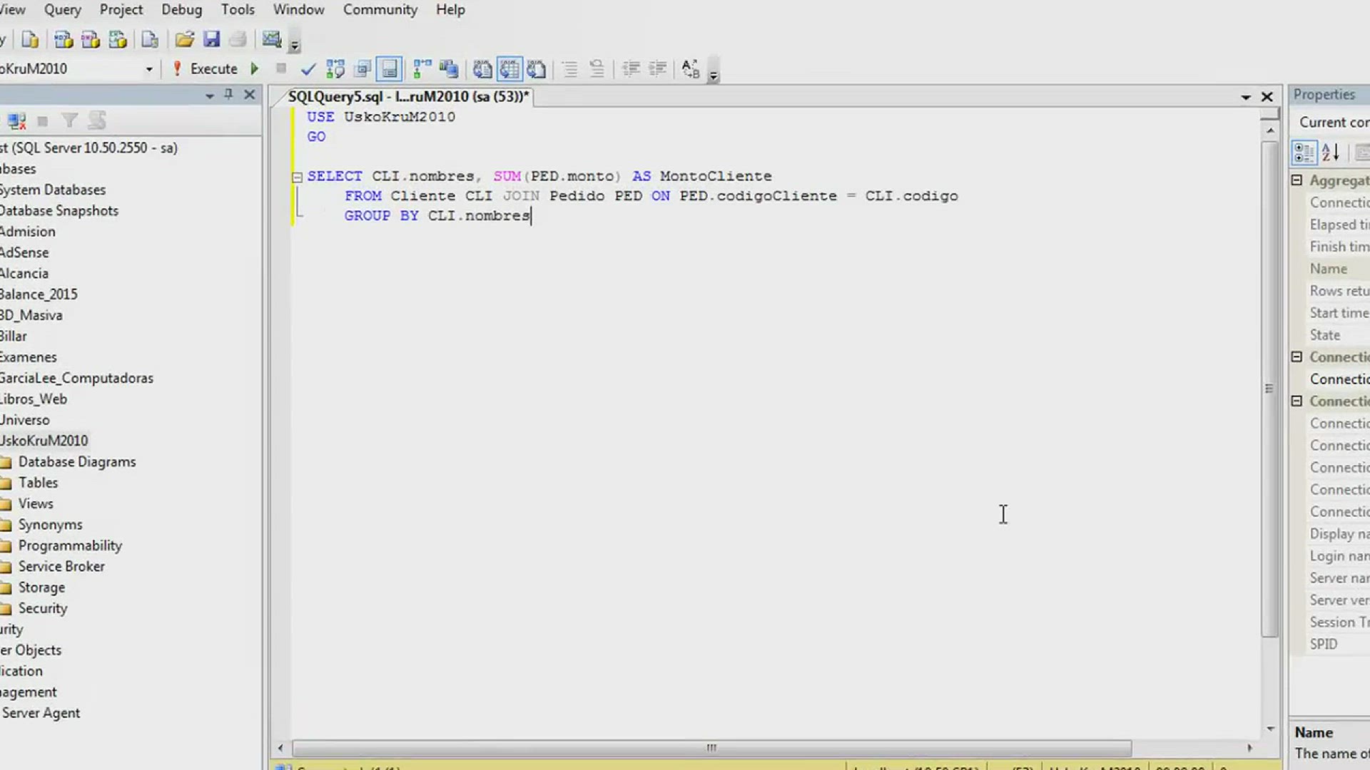Click the editor vertical scrollbar thumb

click(x=1269, y=389)
